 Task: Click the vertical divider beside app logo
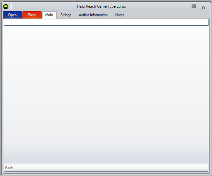[11, 7]
